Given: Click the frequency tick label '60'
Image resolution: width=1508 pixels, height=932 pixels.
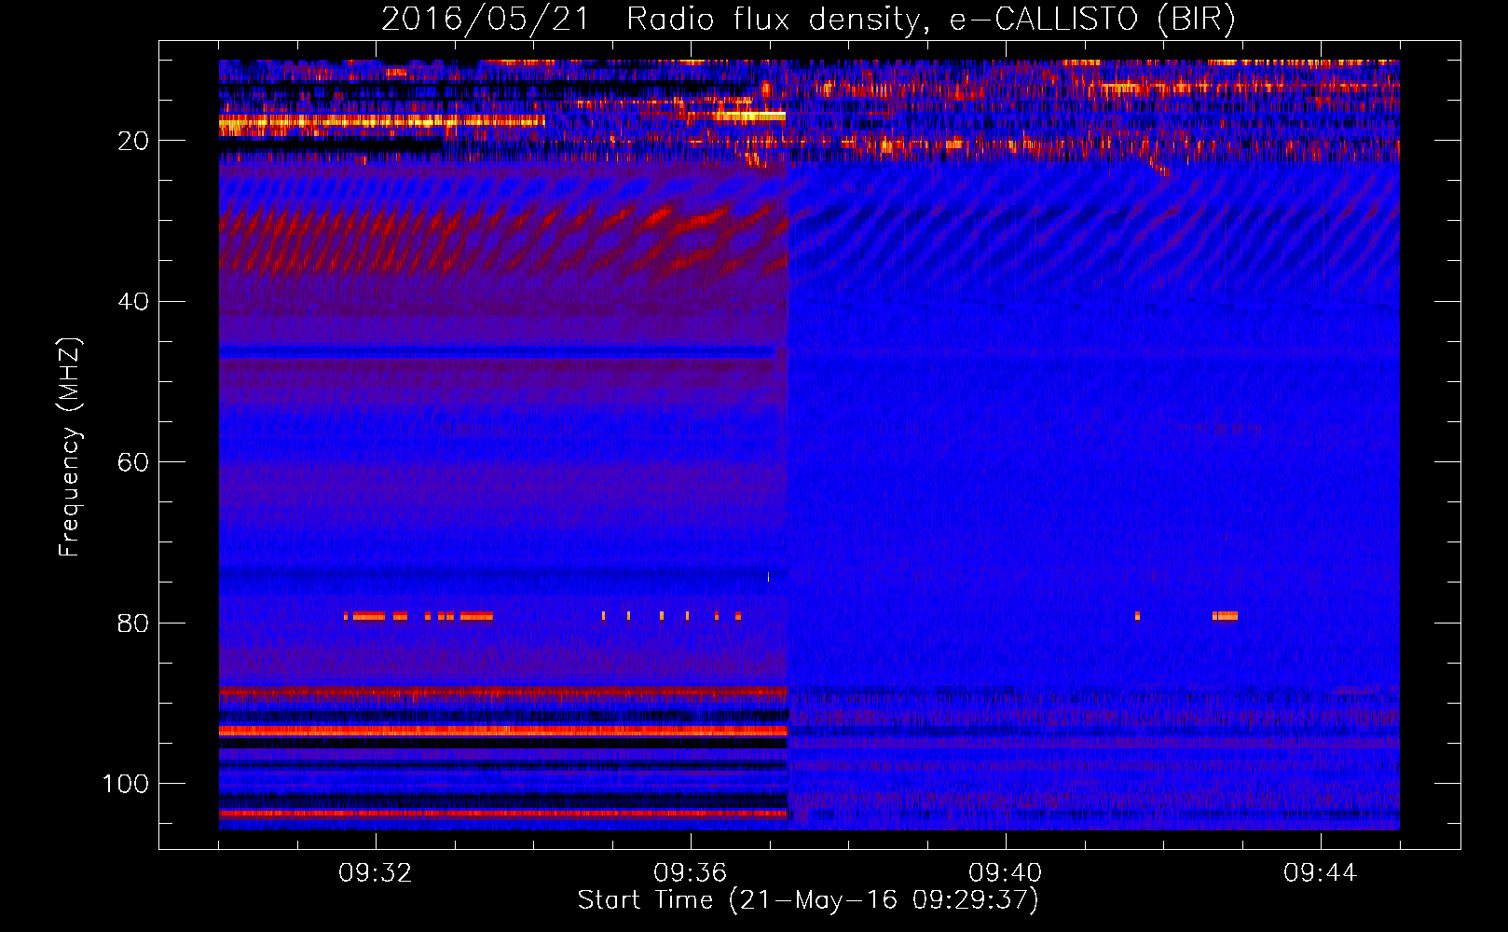Looking at the screenshot, I should click(133, 463).
